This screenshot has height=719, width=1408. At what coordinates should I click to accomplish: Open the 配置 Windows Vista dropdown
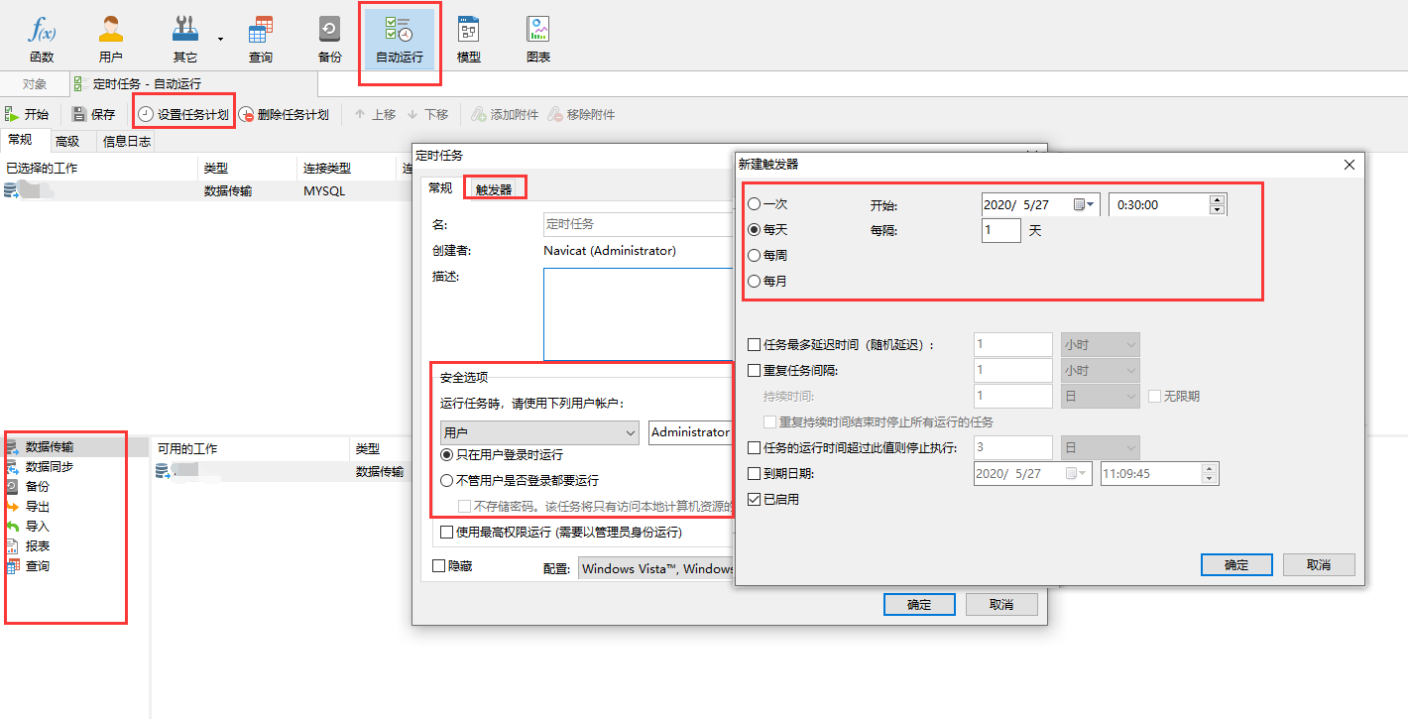656,569
